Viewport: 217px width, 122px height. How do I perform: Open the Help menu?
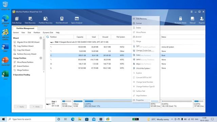tap(58, 33)
